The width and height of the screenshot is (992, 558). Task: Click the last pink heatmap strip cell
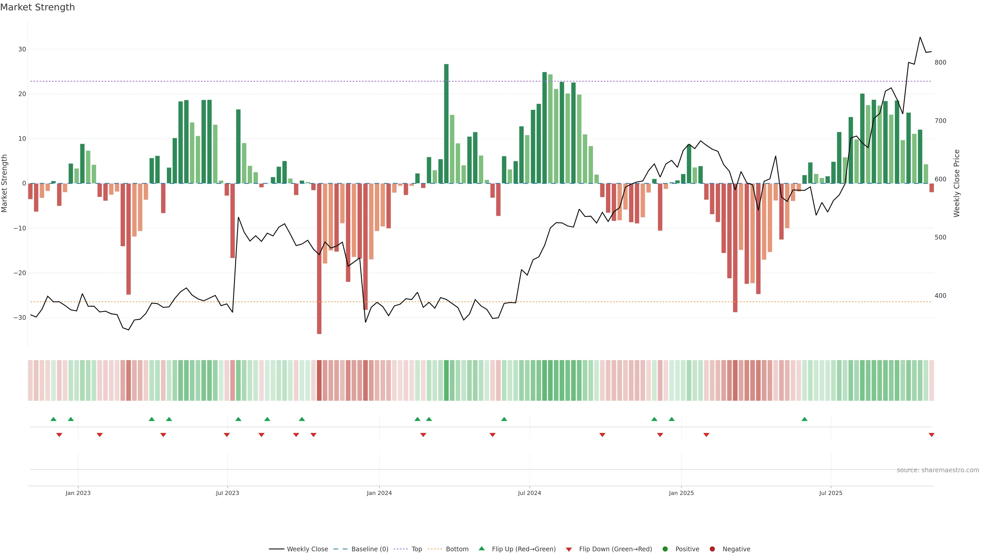coord(932,380)
